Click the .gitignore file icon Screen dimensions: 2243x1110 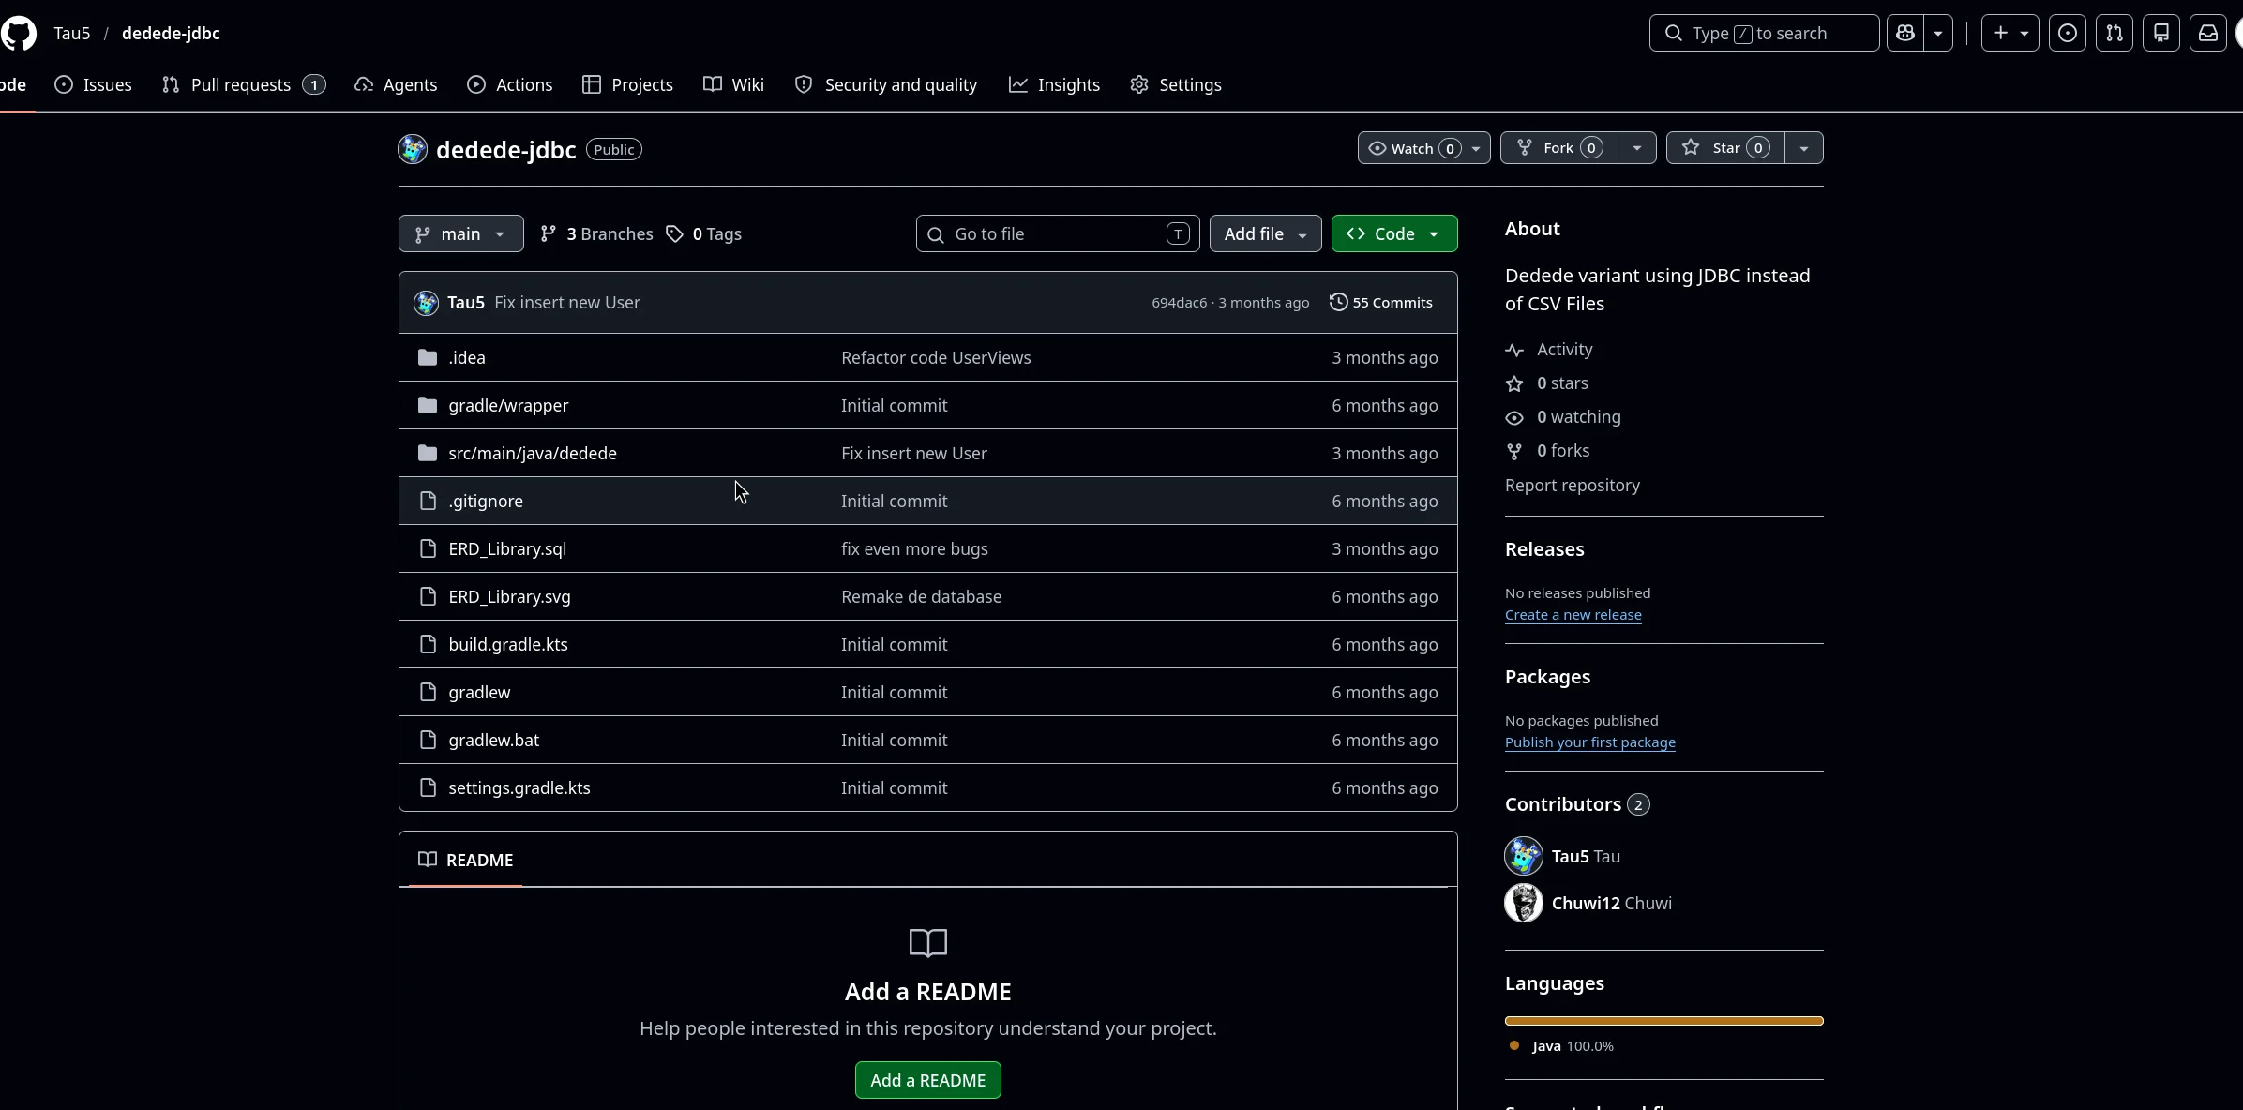(428, 501)
